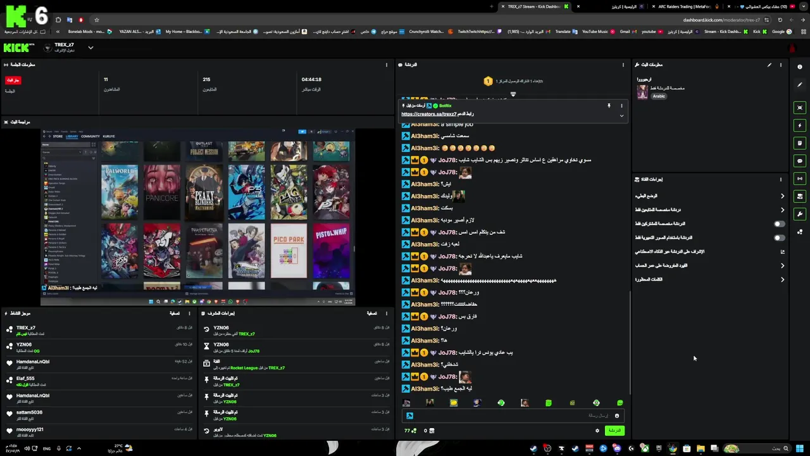The width and height of the screenshot is (810, 456).
Task: Toggle the lightning activity feed sidebar icon
Action: tap(800, 125)
